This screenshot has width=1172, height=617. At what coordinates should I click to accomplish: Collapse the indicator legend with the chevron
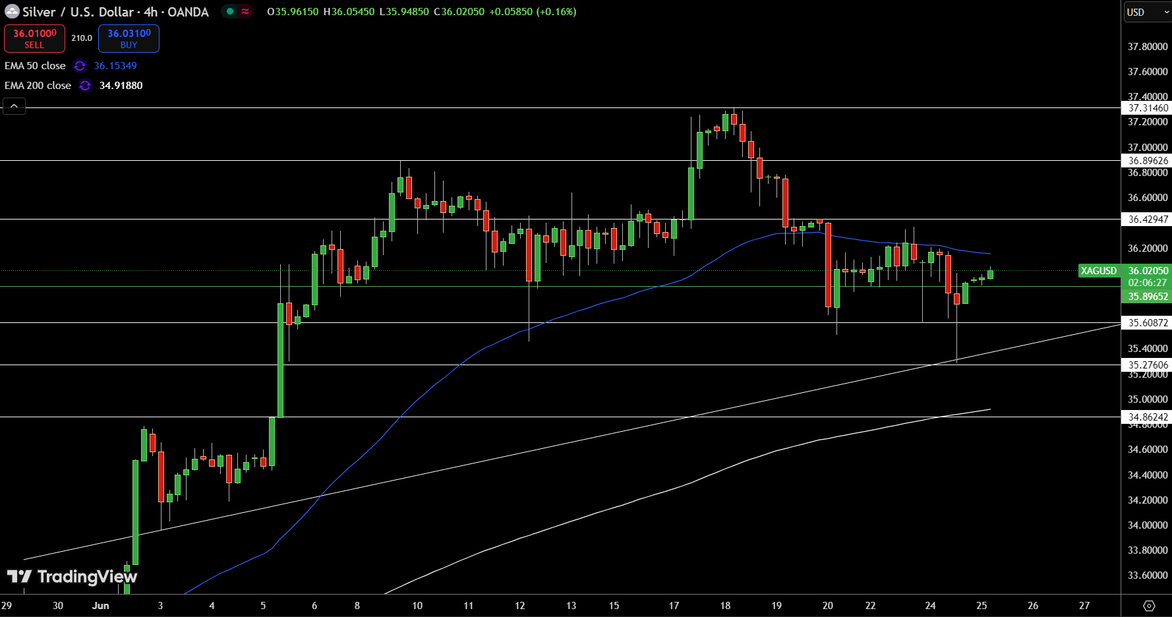coord(14,105)
